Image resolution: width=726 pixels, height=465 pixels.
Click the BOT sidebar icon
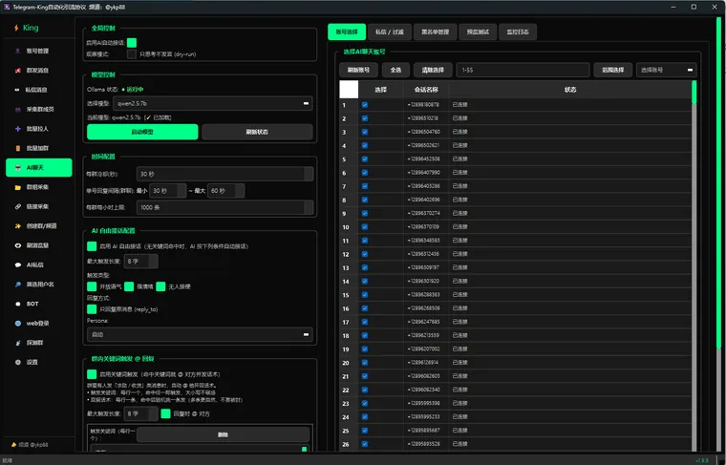17,304
